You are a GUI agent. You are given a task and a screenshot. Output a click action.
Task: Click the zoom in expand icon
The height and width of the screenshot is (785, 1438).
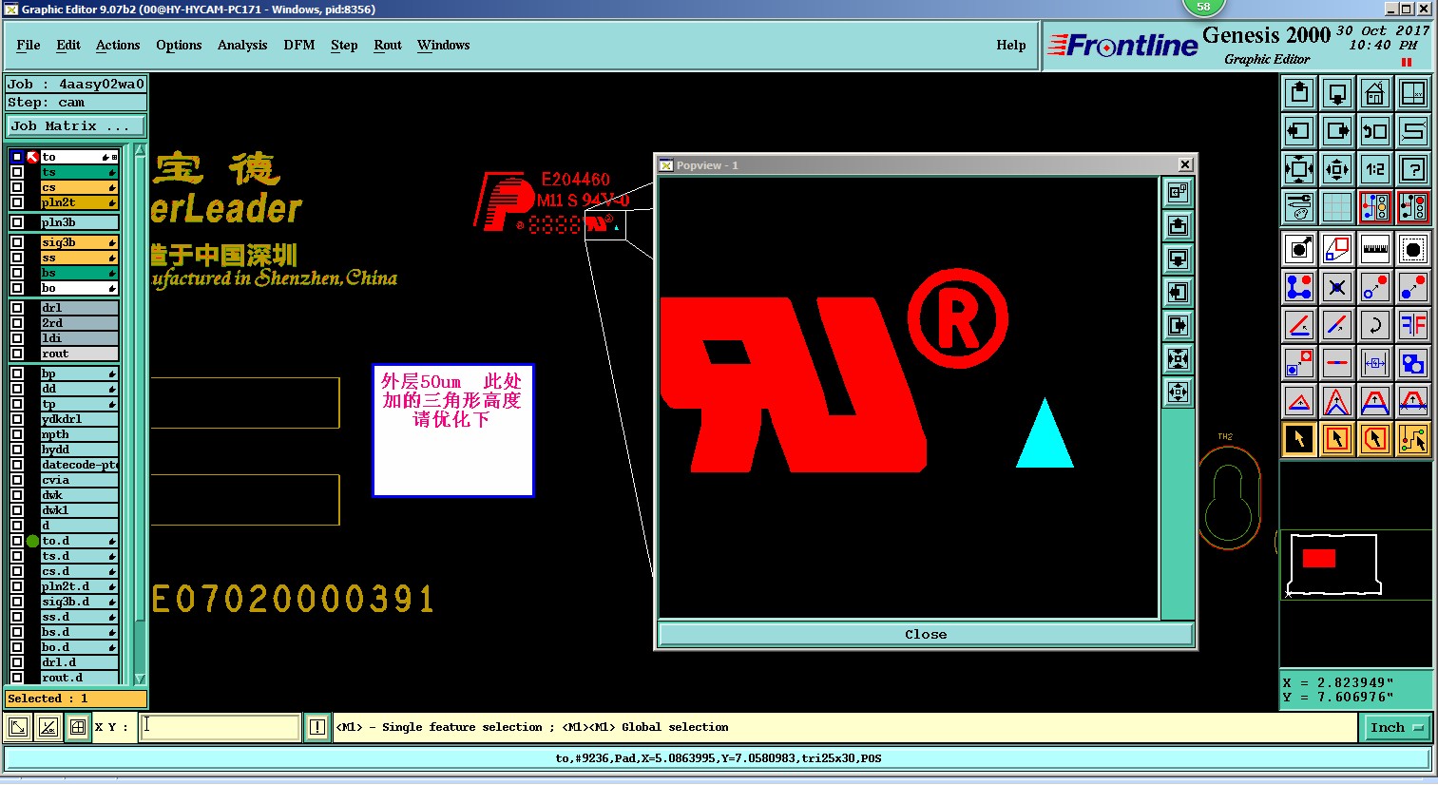pyautogui.click(x=1299, y=169)
